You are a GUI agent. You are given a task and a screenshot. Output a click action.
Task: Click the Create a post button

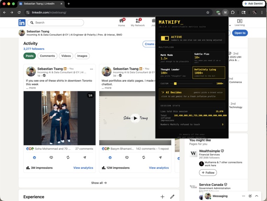coord(149,44)
